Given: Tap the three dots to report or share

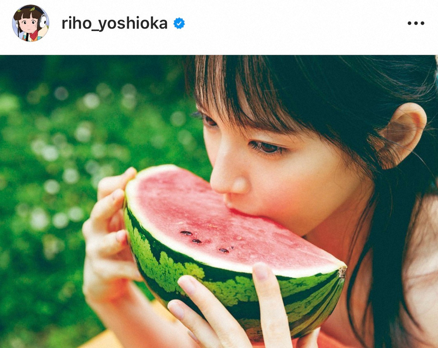Looking at the screenshot, I should [416, 23].
